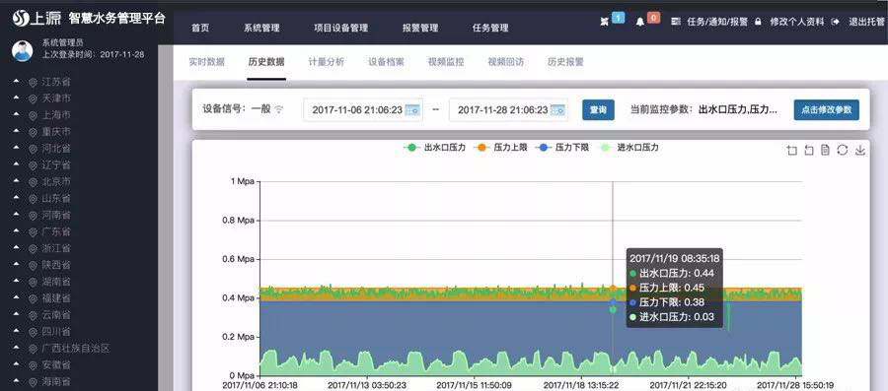
Task: Click the location pin icon for 河北省
Action: 33,149
